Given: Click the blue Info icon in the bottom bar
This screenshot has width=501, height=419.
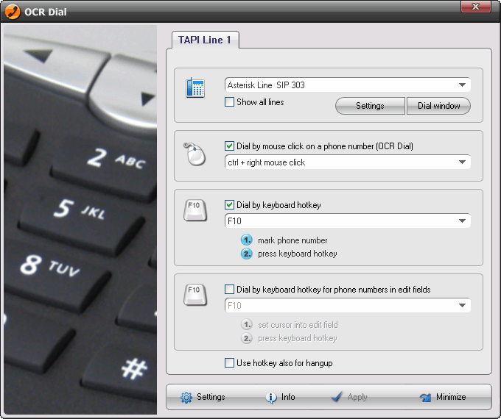Looking at the screenshot, I should click(271, 397).
